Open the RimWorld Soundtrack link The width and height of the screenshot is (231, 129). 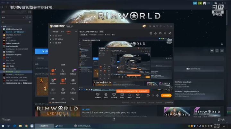pos(183,82)
